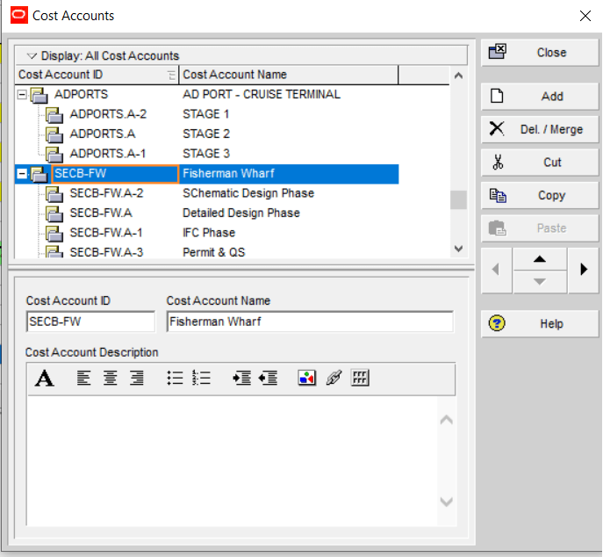This screenshot has height=557, width=603.
Task: Select ADPORTS.A STAGE 2 row
Action: tap(206, 134)
